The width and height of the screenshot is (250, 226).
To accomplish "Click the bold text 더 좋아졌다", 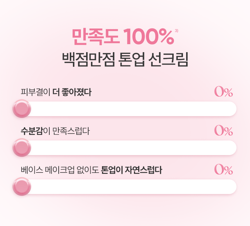I will click(x=72, y=92).
